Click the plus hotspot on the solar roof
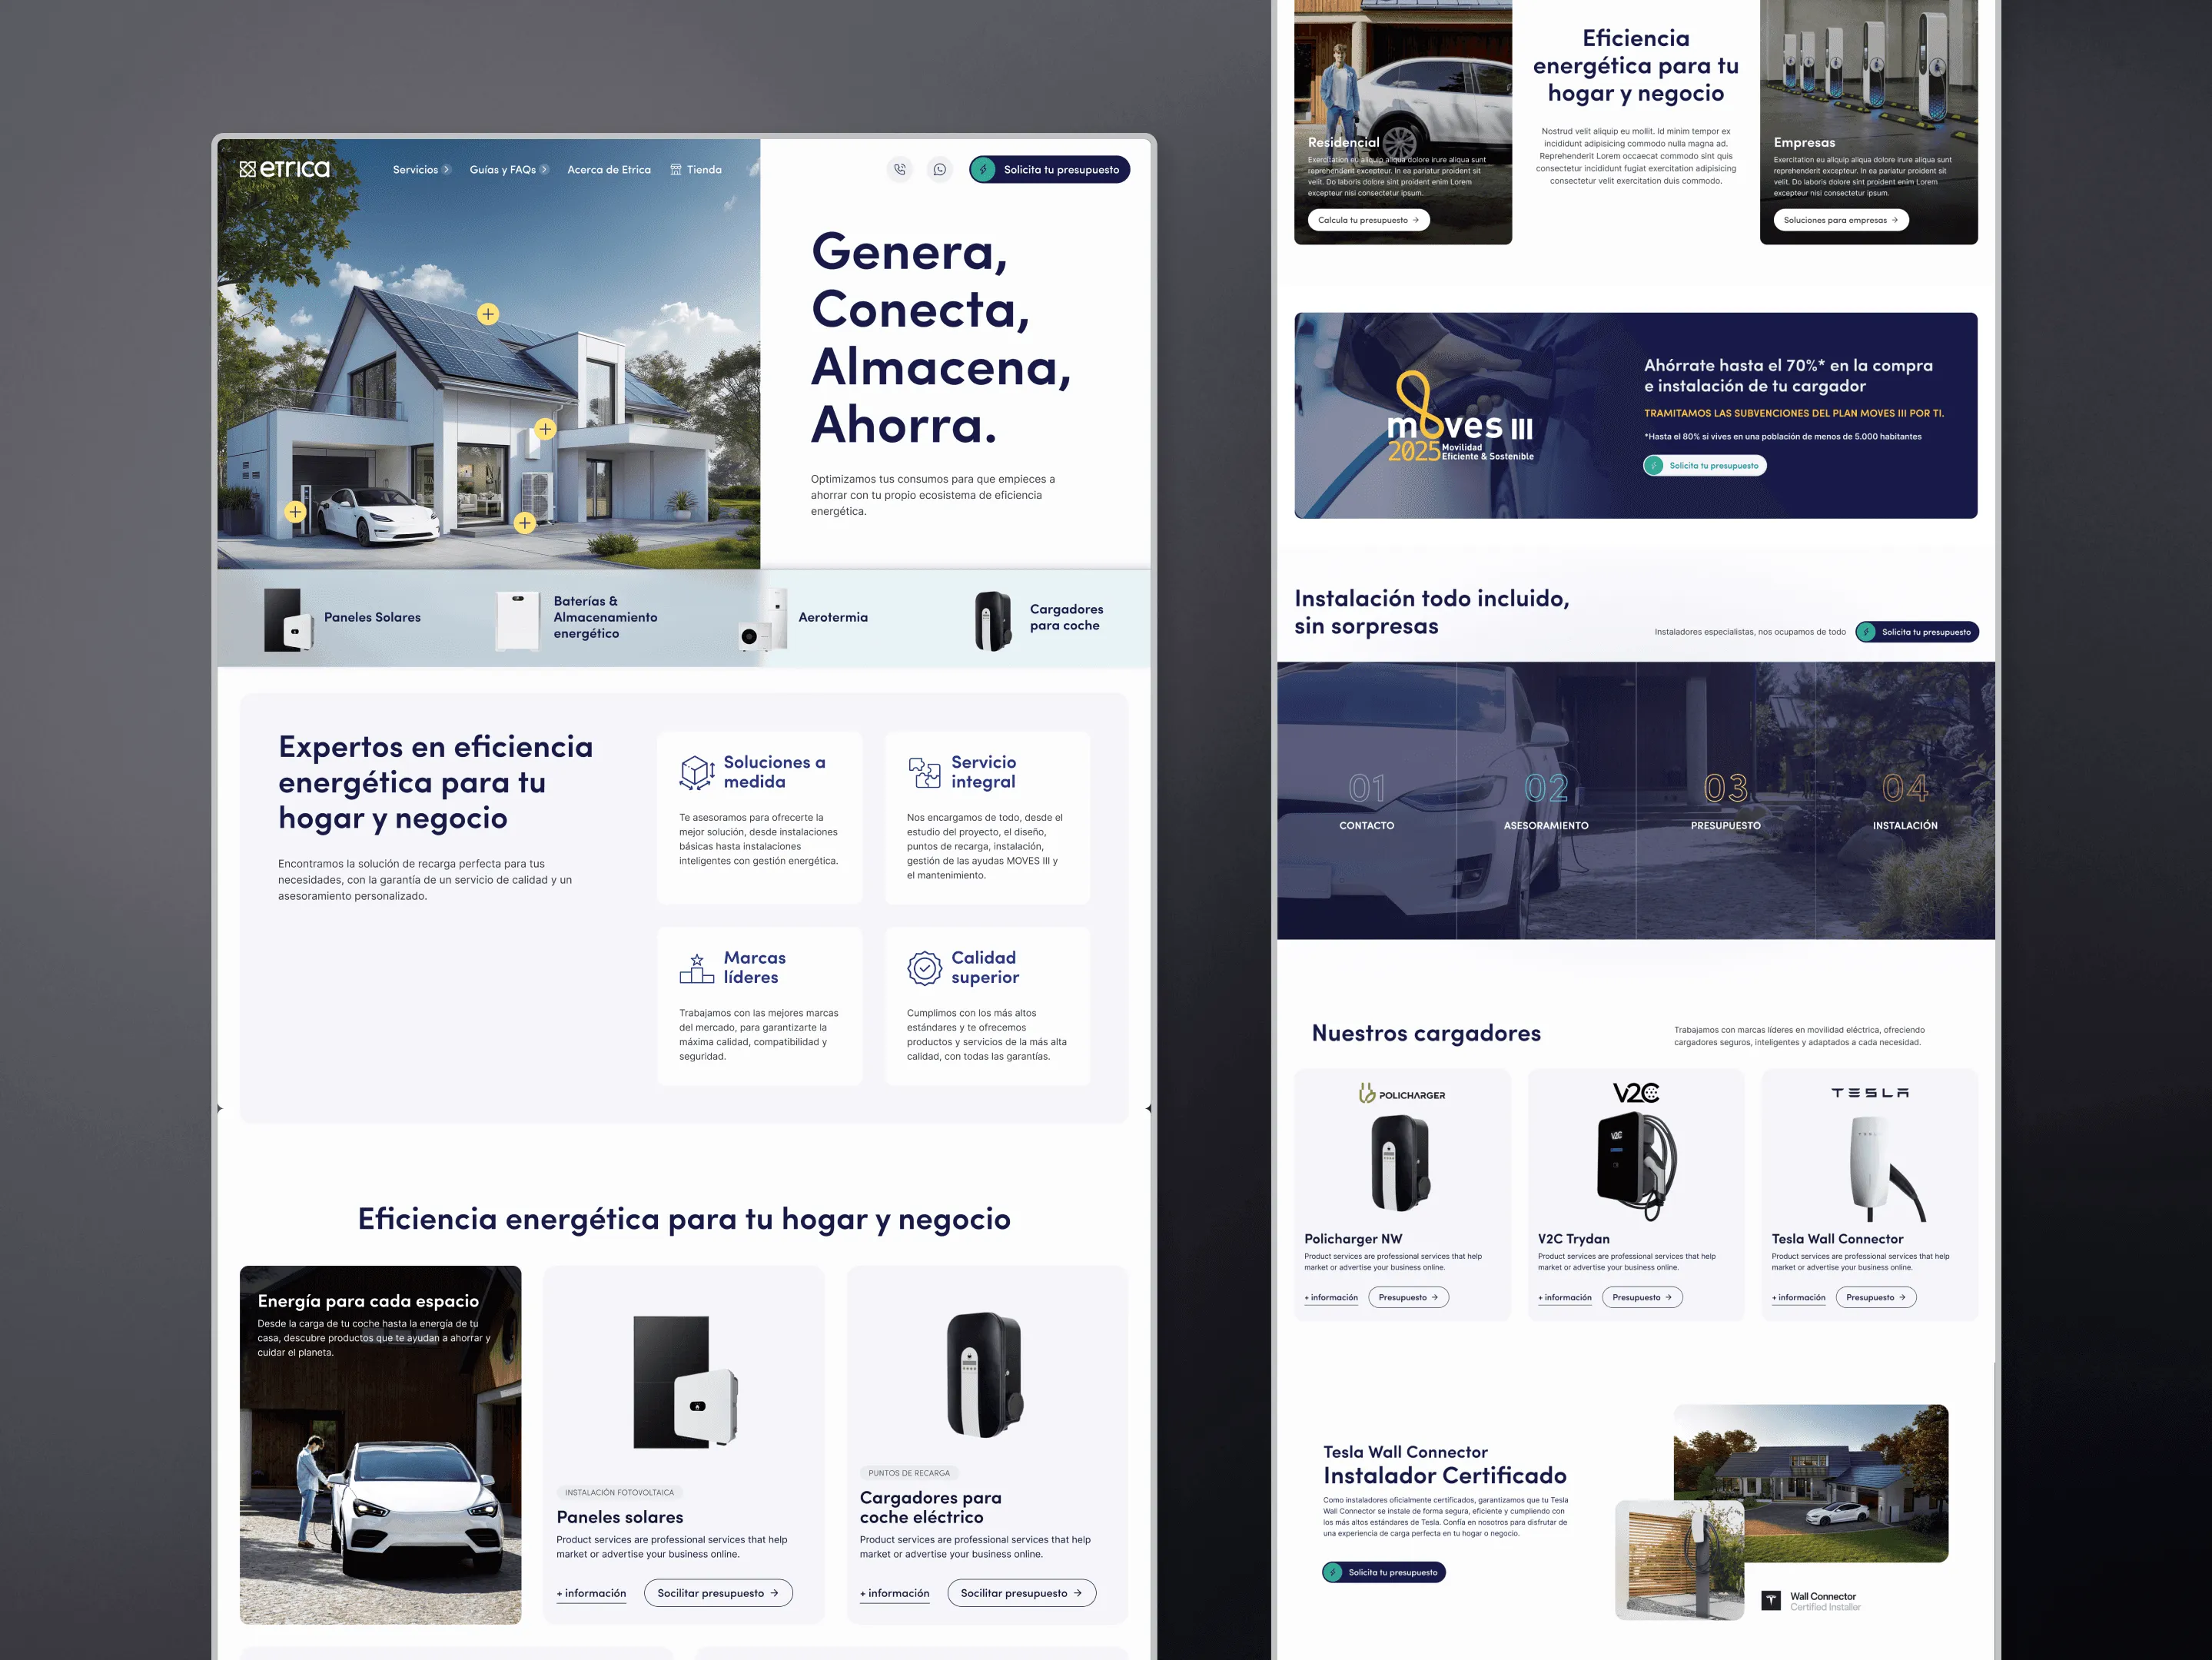2212x1660 pixels. point(488,314)
